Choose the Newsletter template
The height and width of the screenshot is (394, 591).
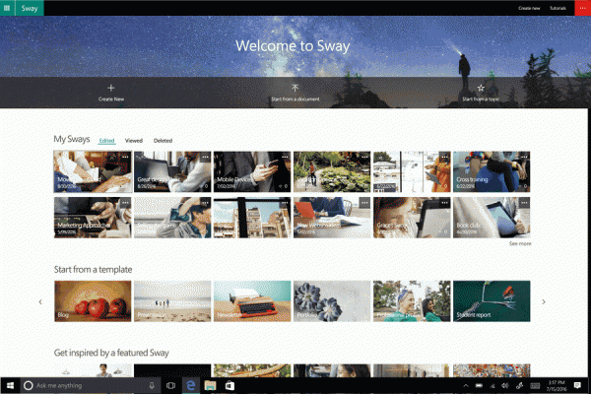[x=252, y=300]
